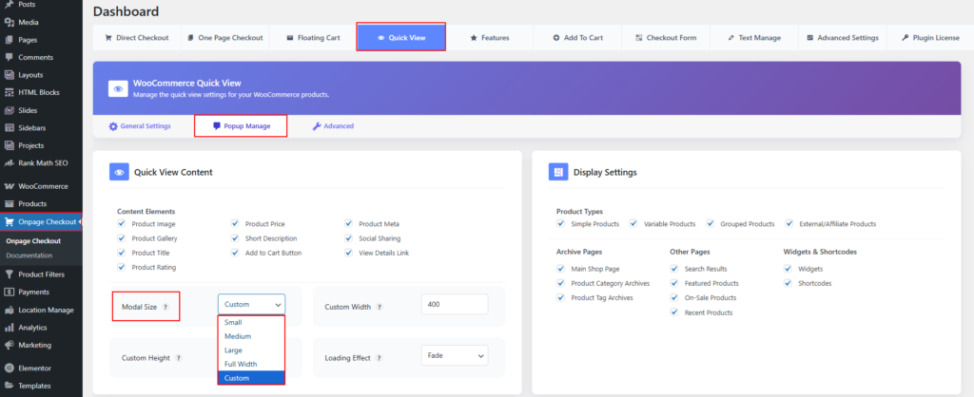This screenshot has height=397, width=974.
Task: Click the Loading Effect help icon
Action: pyautogui.click(x=380, y=358)
